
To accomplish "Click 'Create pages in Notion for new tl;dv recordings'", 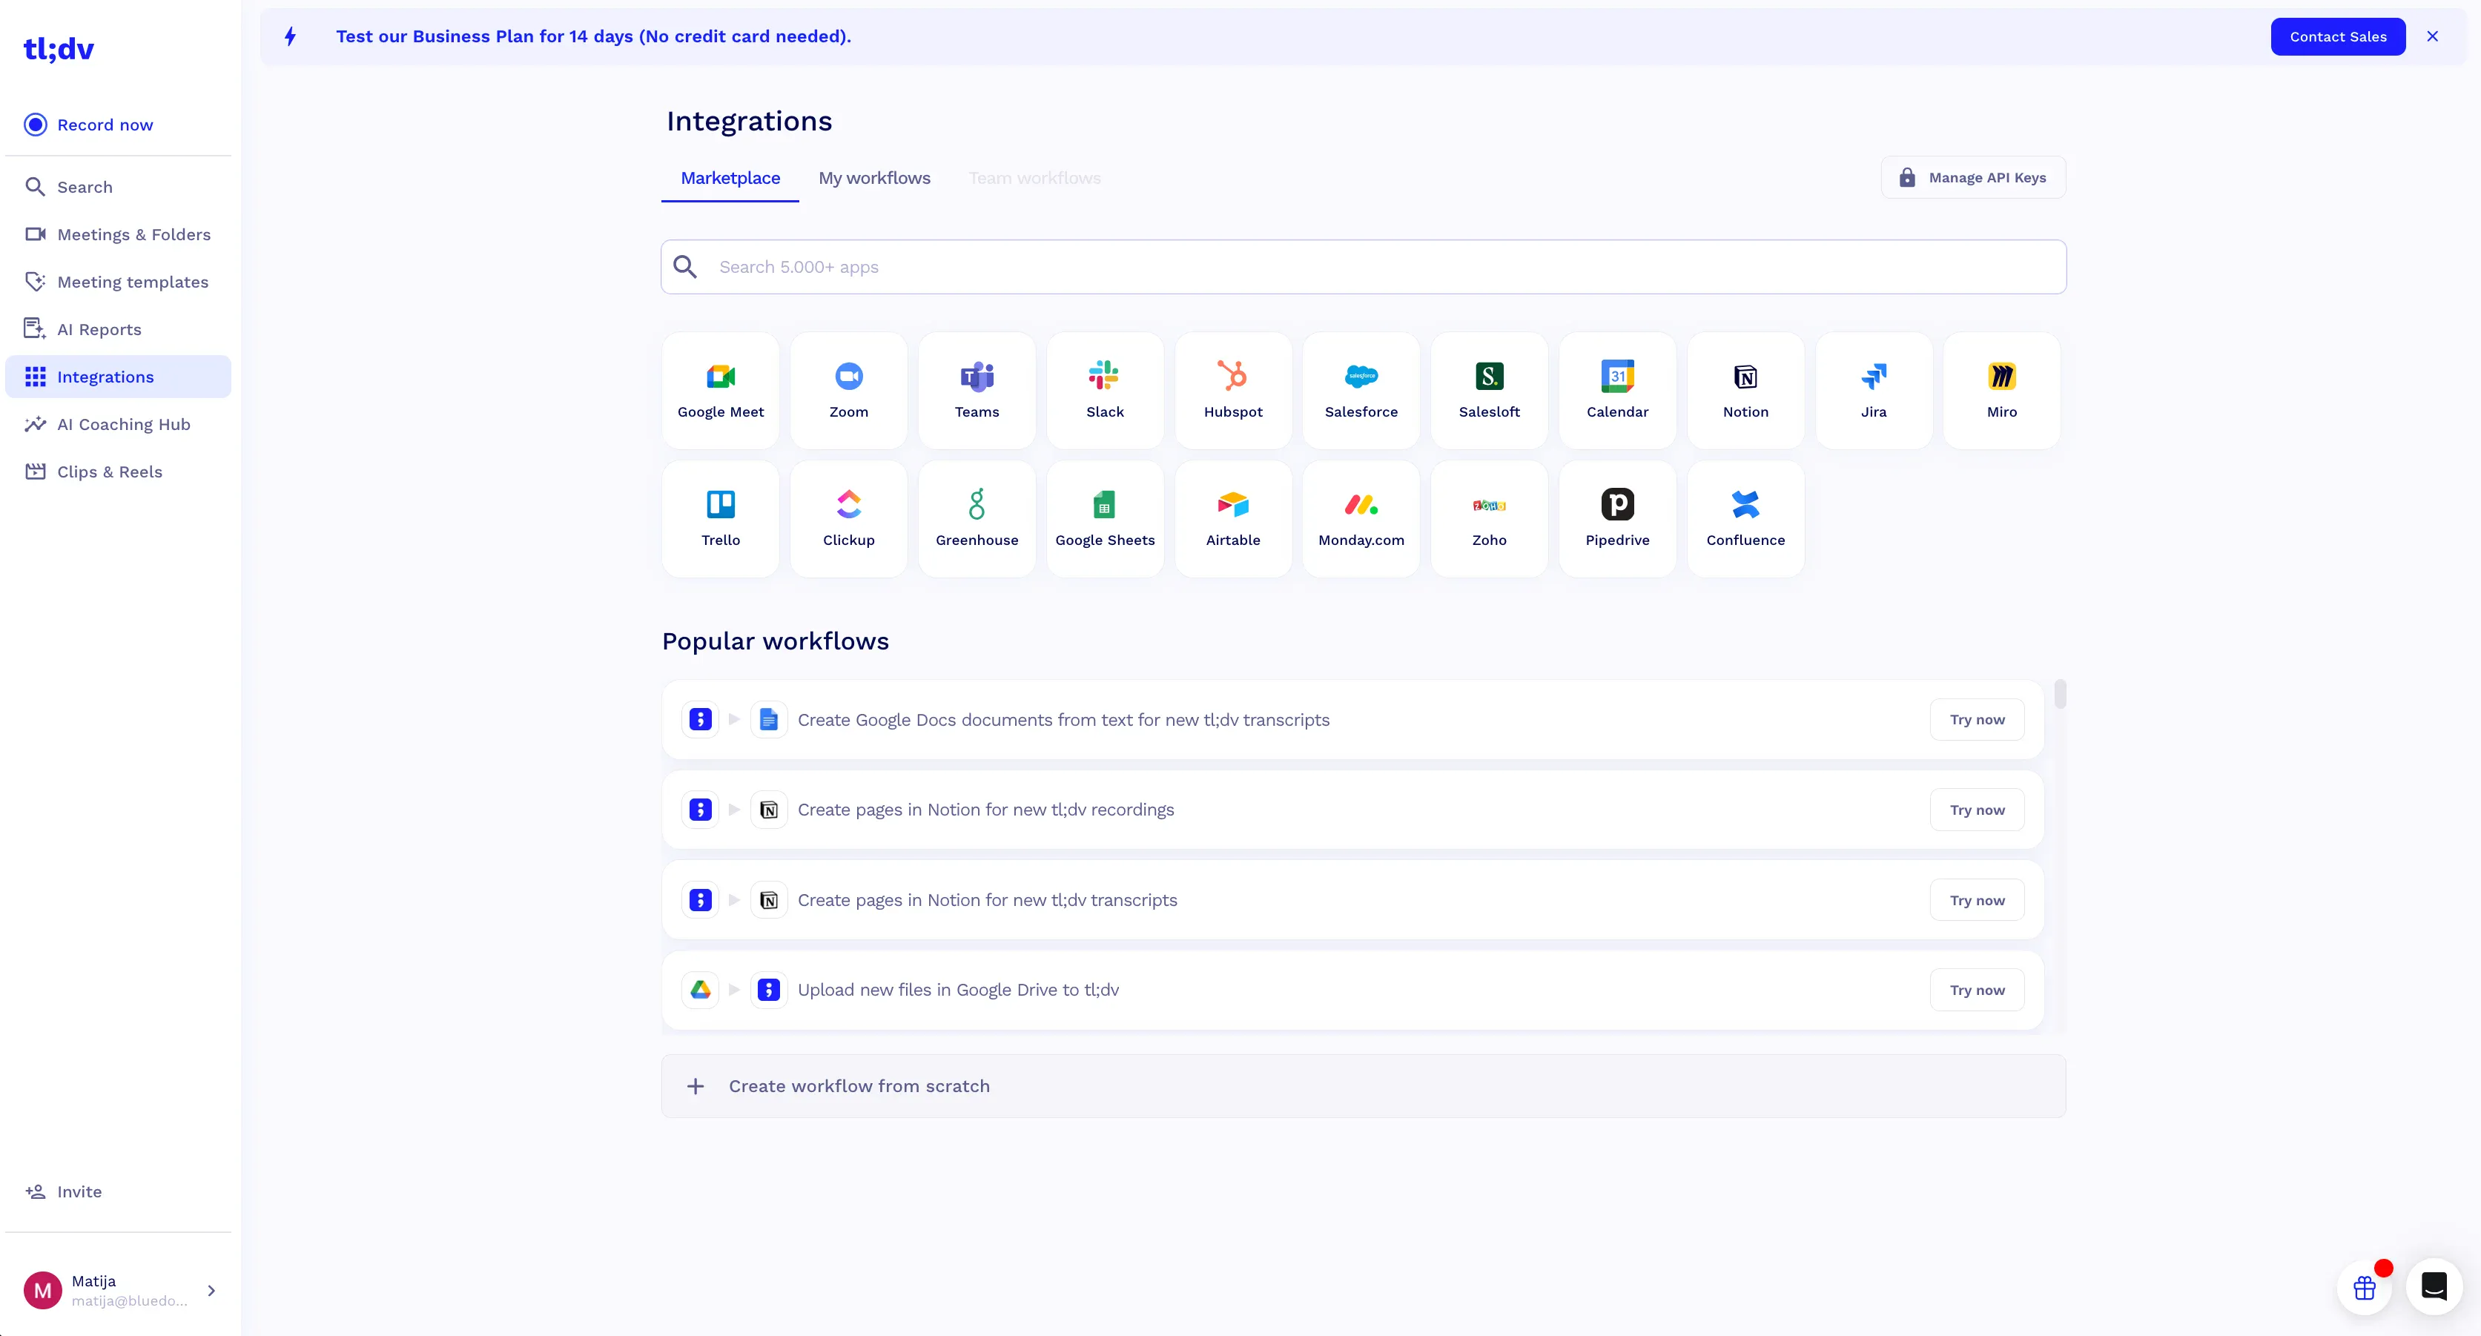I will click(x=985, y=809).
